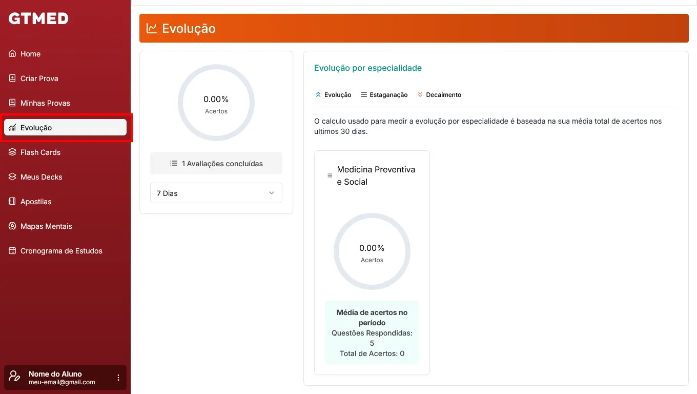Select the Evolução menu item

point(65,128)
